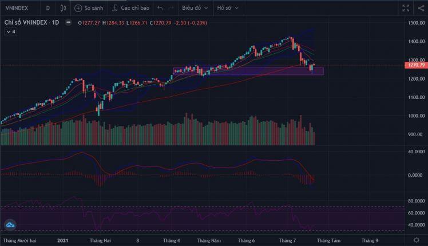The height and width of the screenshot is (246, 428).
Task: Click the 1270.79 current price label
Action: [416, 65]
